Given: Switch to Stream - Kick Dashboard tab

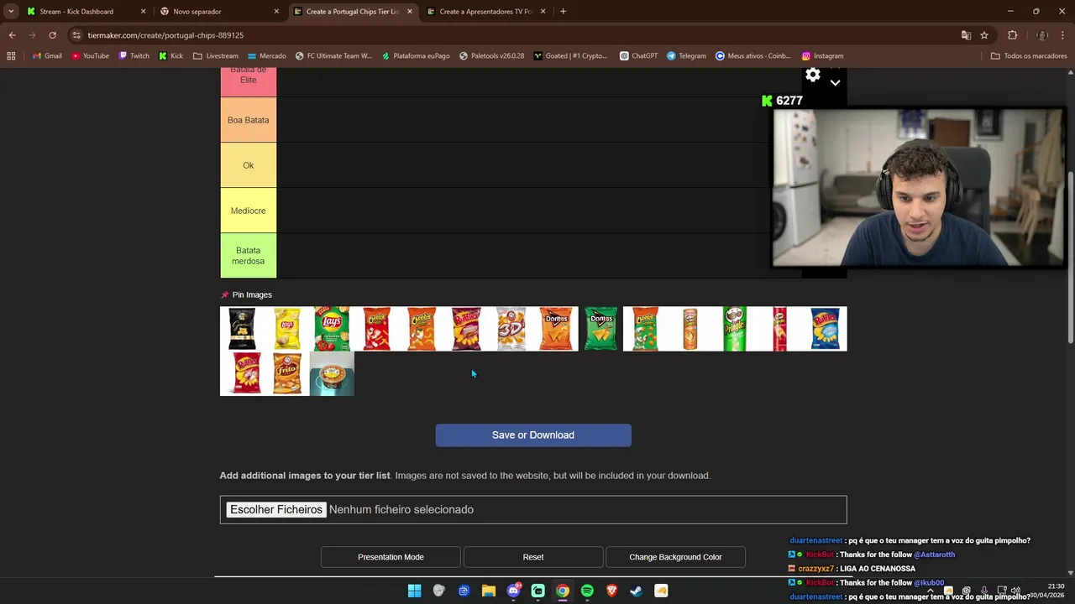Looking at the screenshot, I should click(x=87, y=12).
